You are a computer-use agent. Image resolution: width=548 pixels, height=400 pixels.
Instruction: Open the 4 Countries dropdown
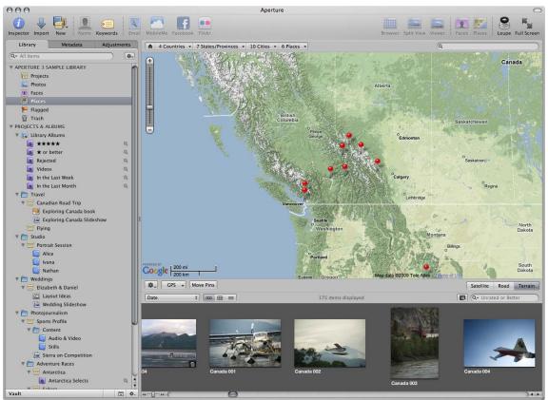174,46
